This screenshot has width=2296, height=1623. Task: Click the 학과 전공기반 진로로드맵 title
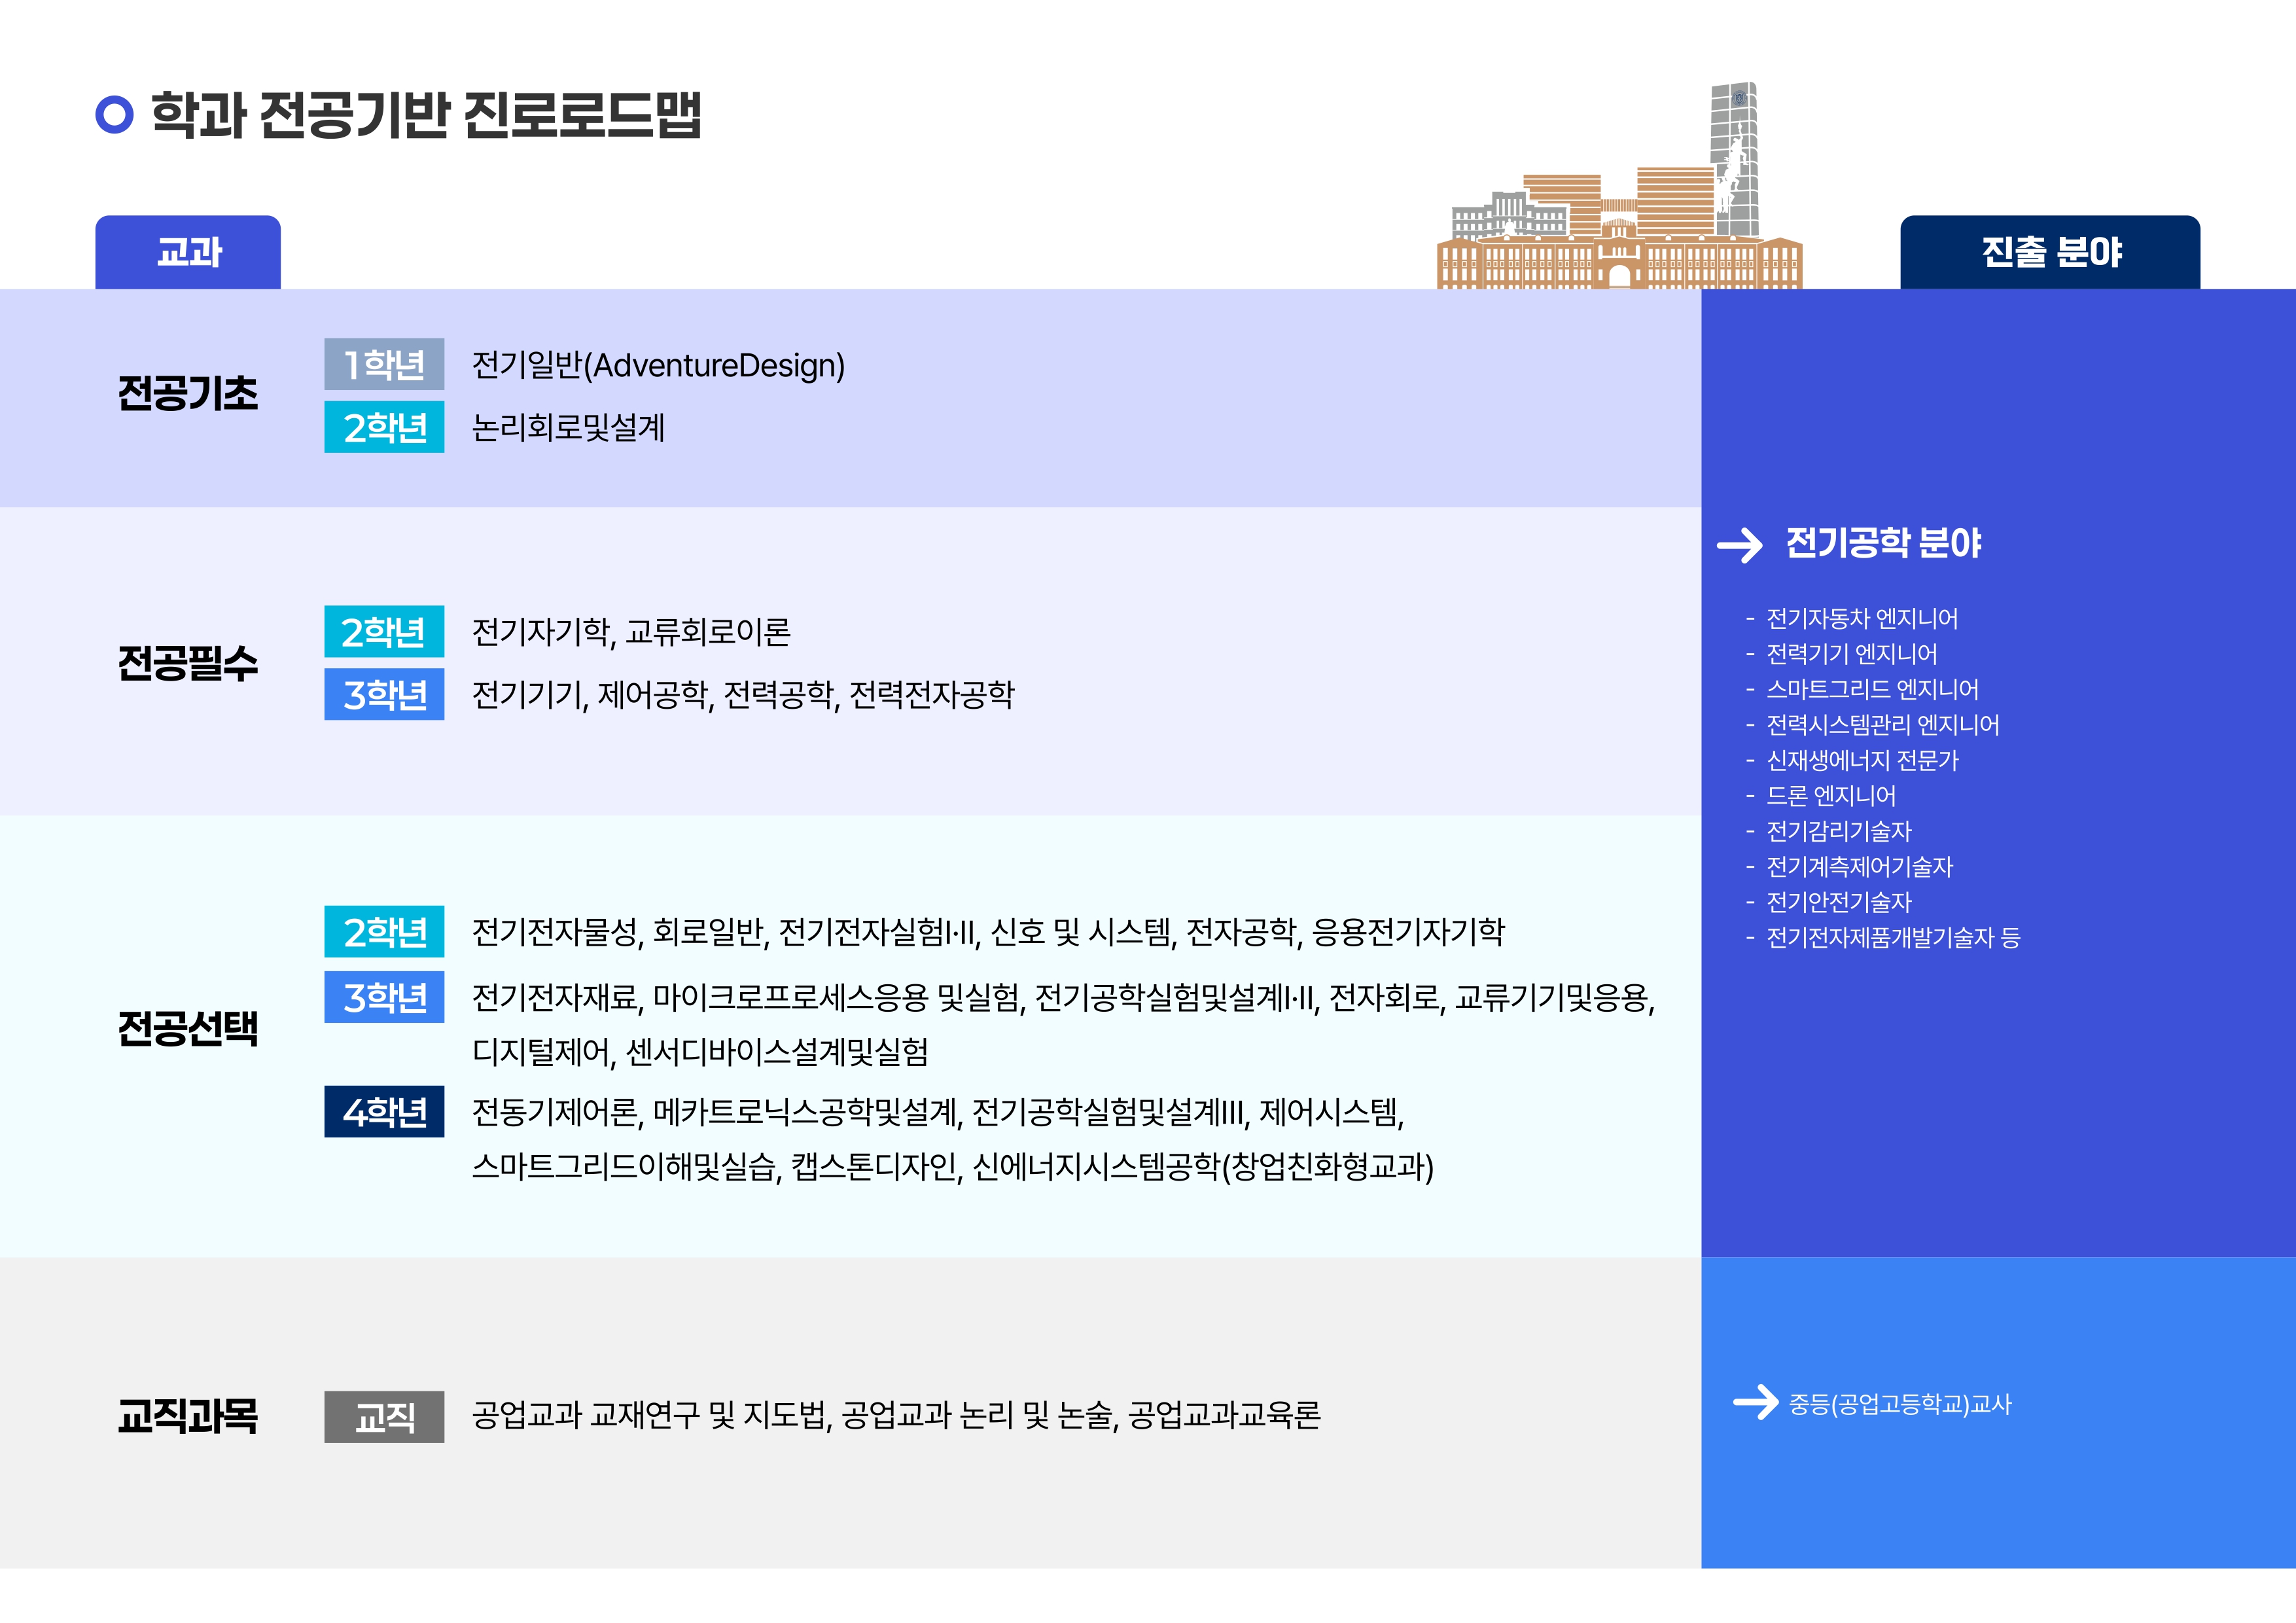426,114
